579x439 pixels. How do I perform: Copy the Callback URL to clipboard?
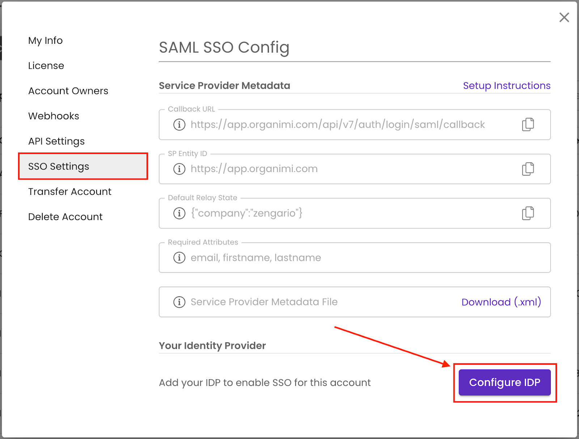[528, 124]
